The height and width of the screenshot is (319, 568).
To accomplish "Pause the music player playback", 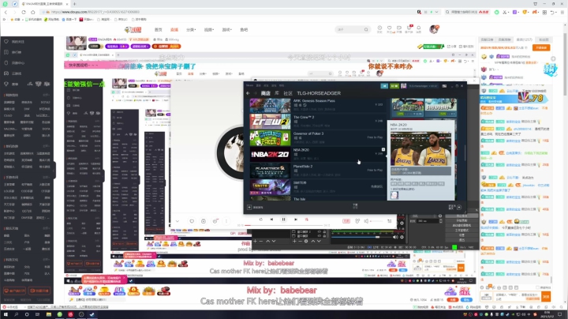I will coord(284,220).
